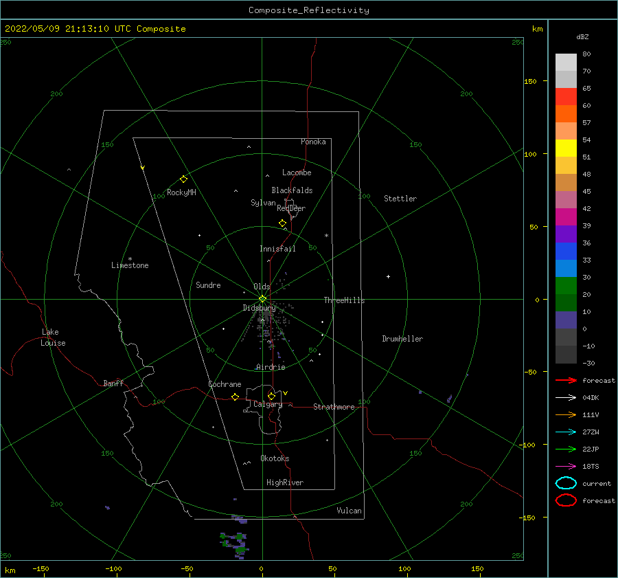Click the Lake Louise label

tap(53, 337)
